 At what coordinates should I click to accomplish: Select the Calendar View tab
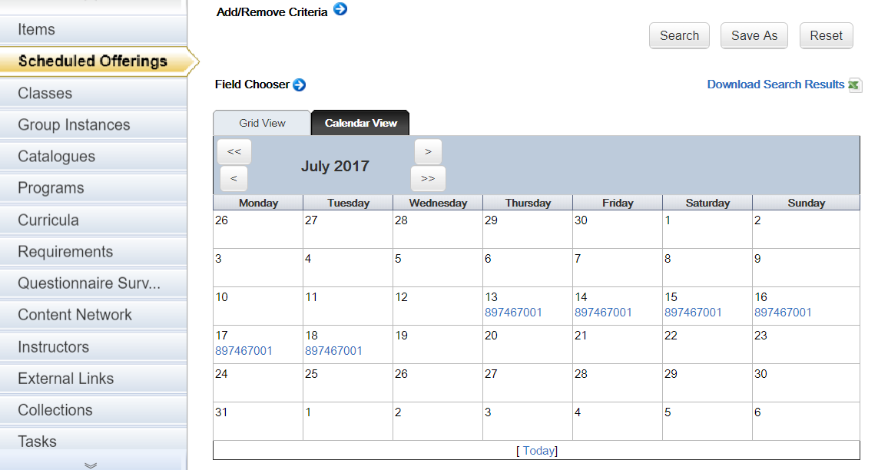(361, 123)
